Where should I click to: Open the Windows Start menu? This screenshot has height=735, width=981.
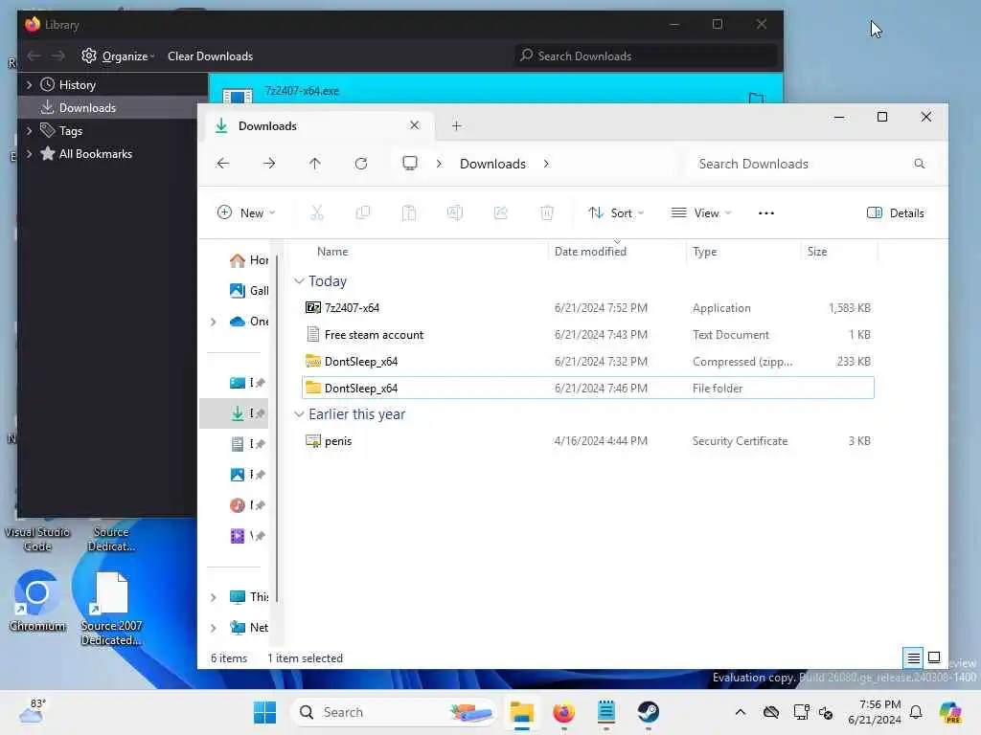click(264, 712)
